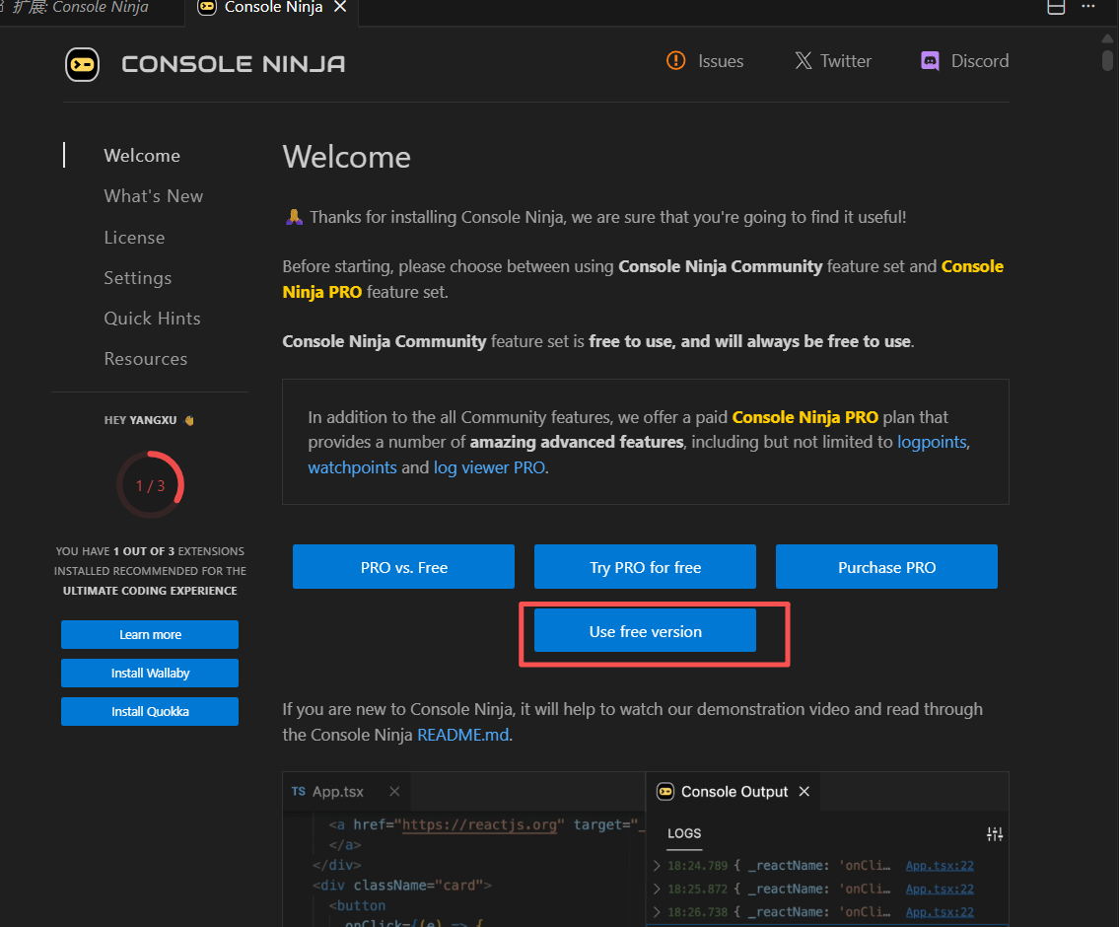Image resolution: width=1119 pixels, height=927 pixels.
Task: Open the Issues link icon
Action: pos(675,61)
